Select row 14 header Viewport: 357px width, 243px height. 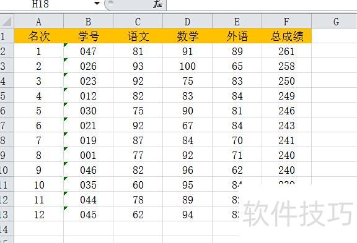(x=7, y=229)
